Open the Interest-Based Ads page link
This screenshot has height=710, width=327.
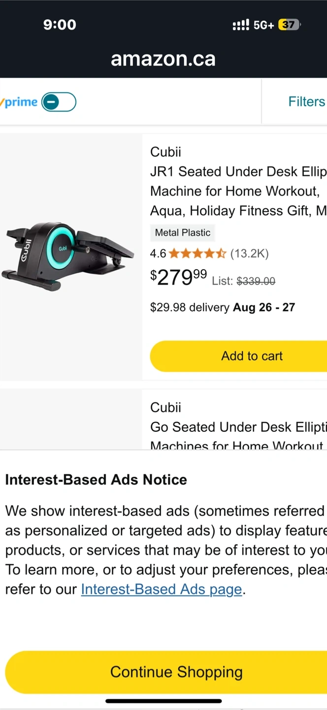click(162, 589)
